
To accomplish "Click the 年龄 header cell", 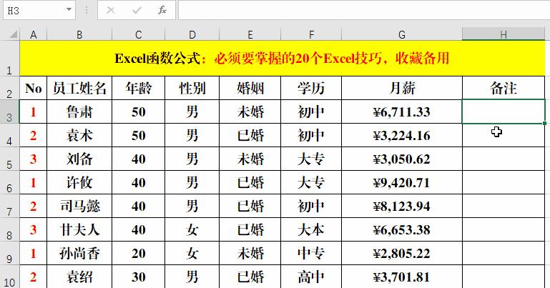I will pyautogui.click(x=138, y=88).
